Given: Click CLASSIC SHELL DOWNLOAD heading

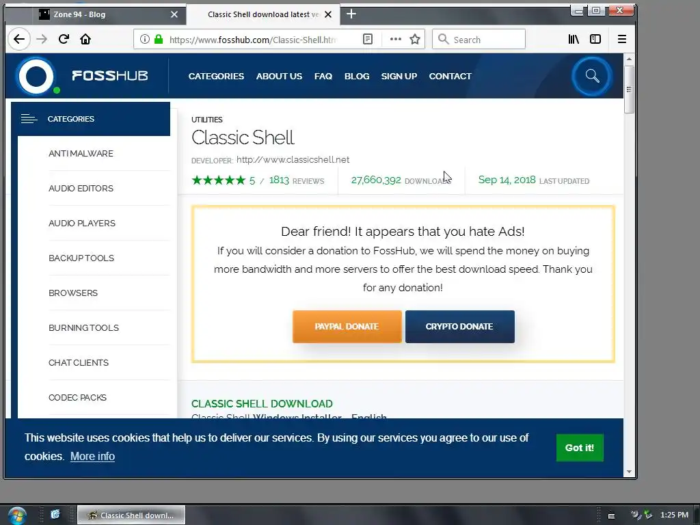Looking at the screenshot, I should (262, 403).
